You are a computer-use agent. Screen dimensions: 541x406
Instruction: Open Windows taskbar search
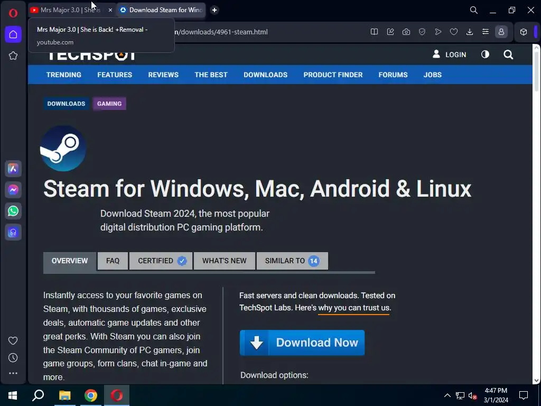pos(38,395)
